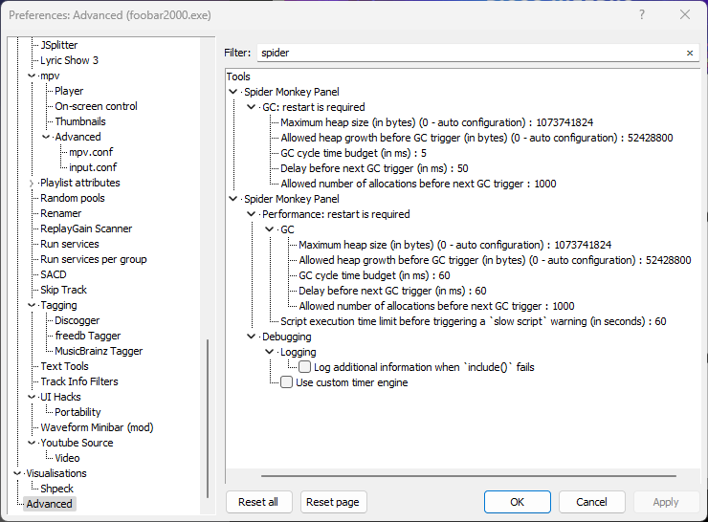
Task: Select the Advanced item at tree bottom
Action: coord(49,504)
